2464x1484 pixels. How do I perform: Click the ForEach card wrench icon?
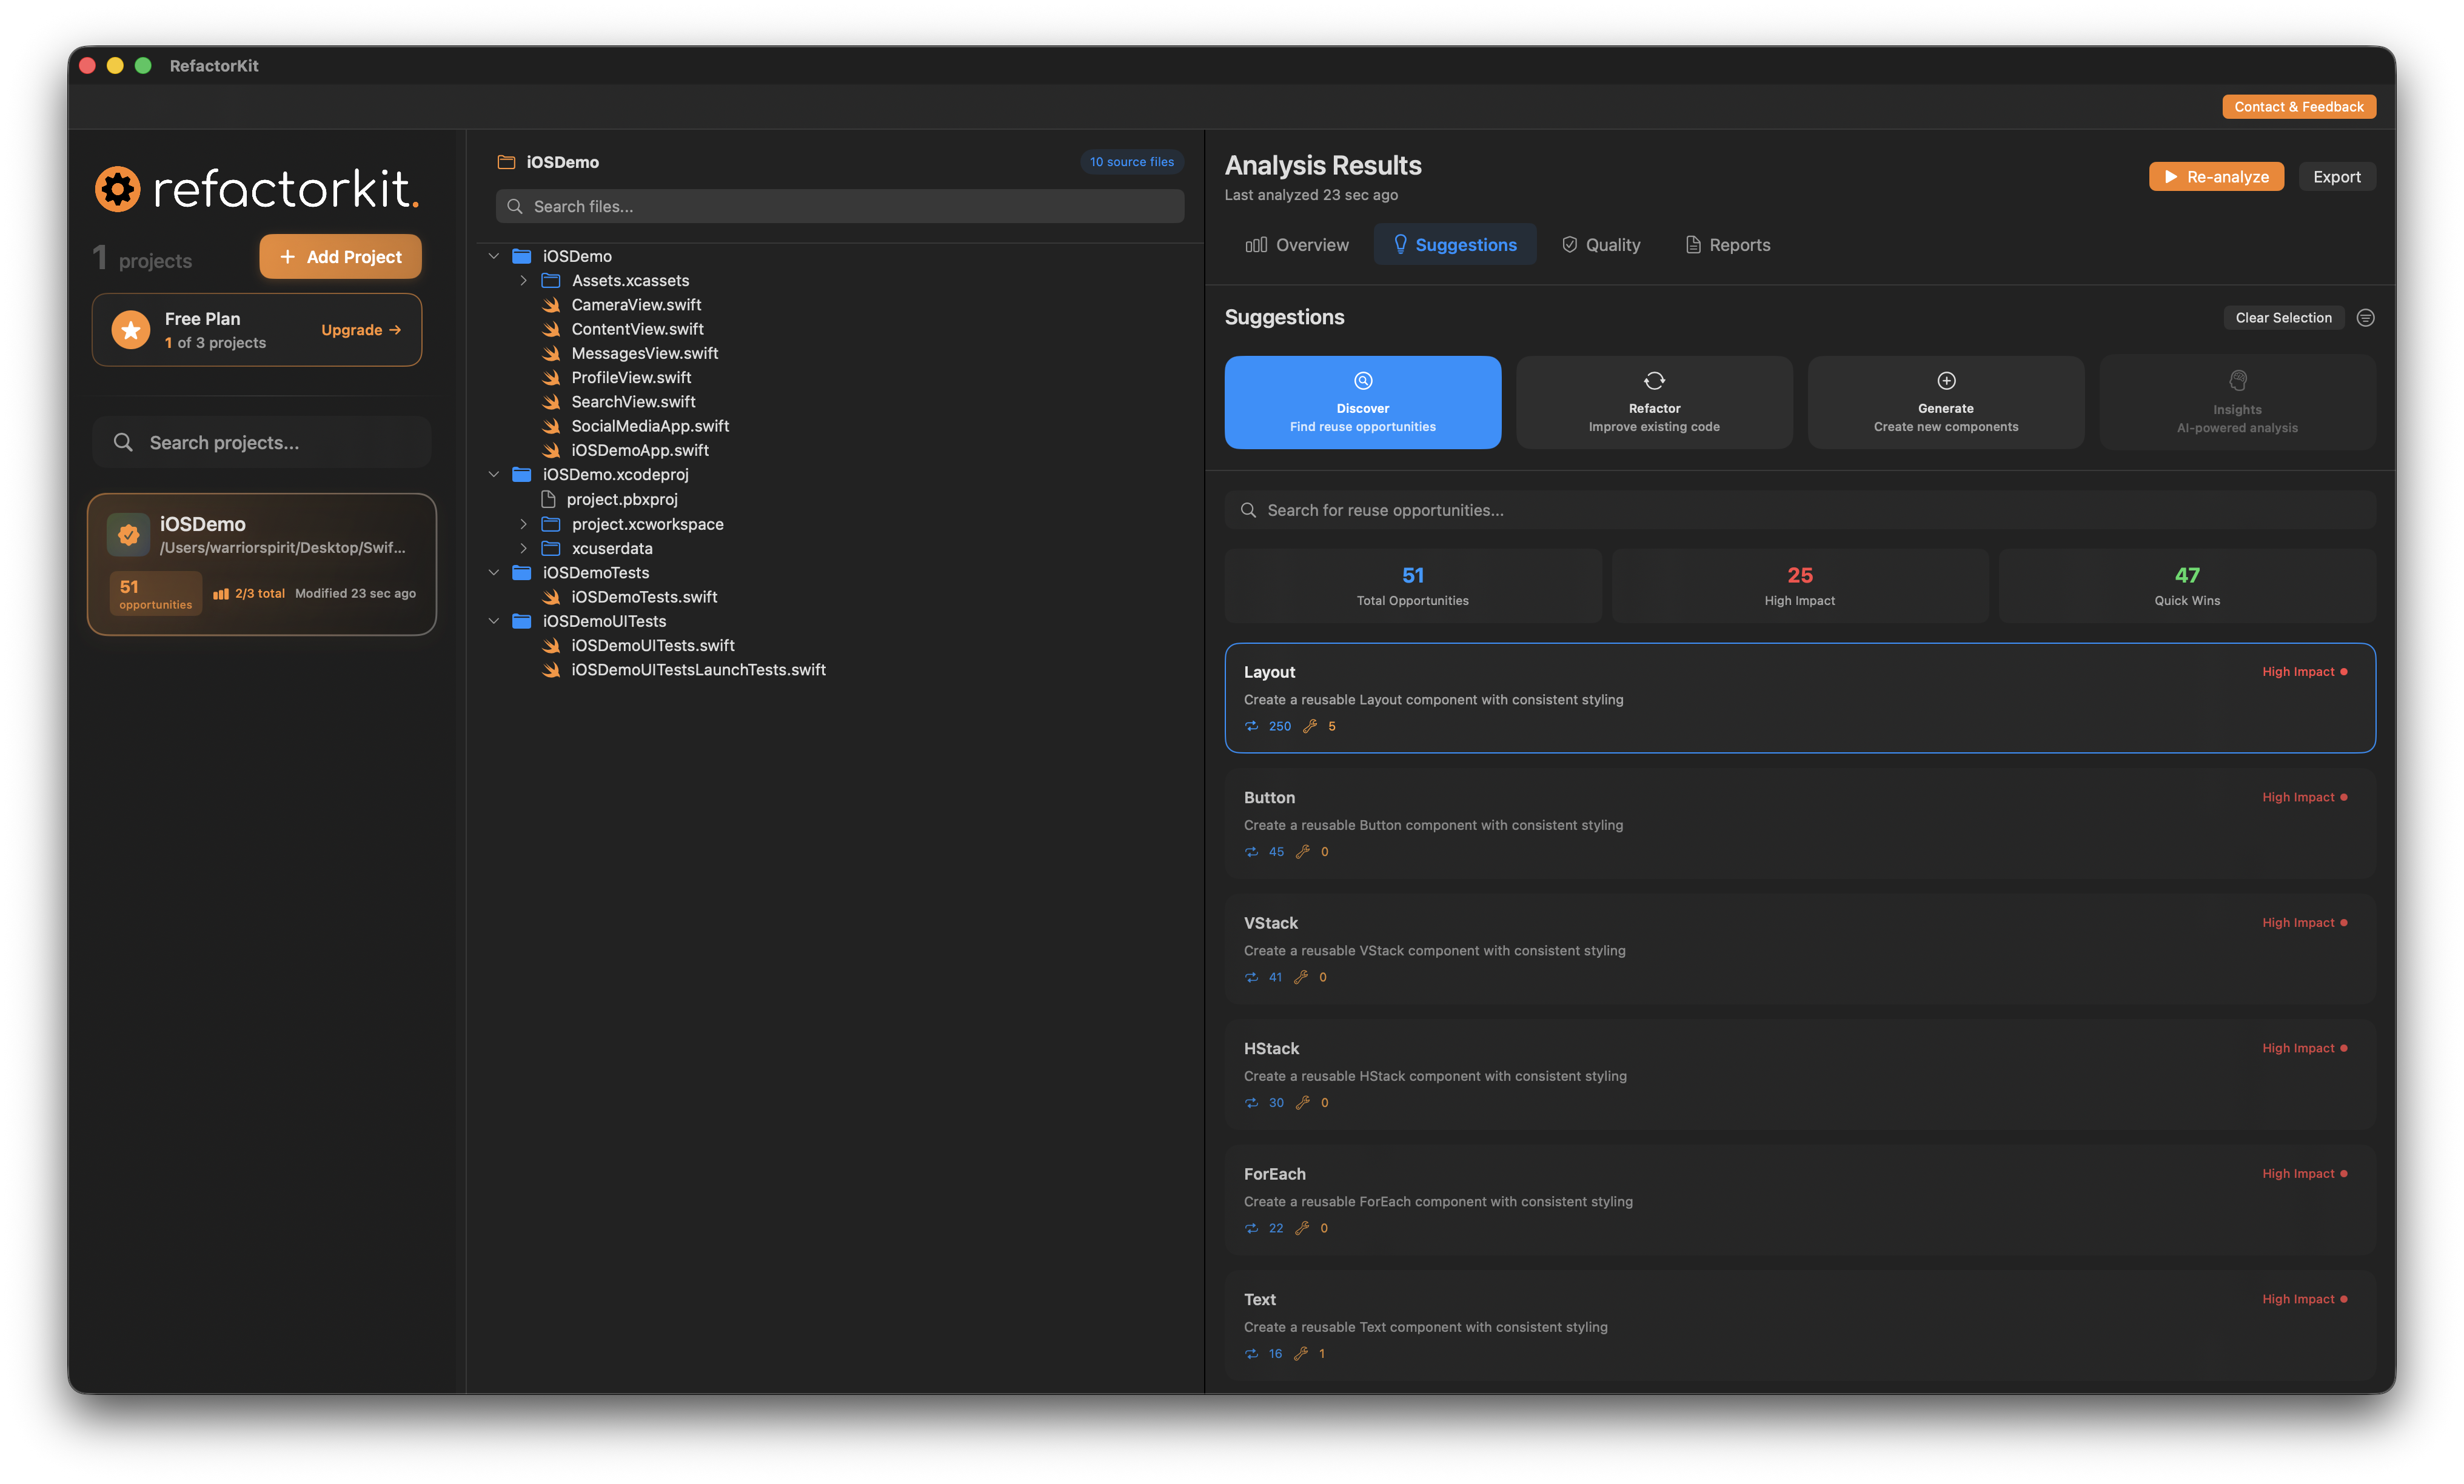(x=1302, y=1228)
